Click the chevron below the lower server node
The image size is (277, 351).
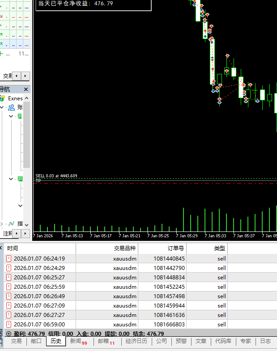pos(21,206)
